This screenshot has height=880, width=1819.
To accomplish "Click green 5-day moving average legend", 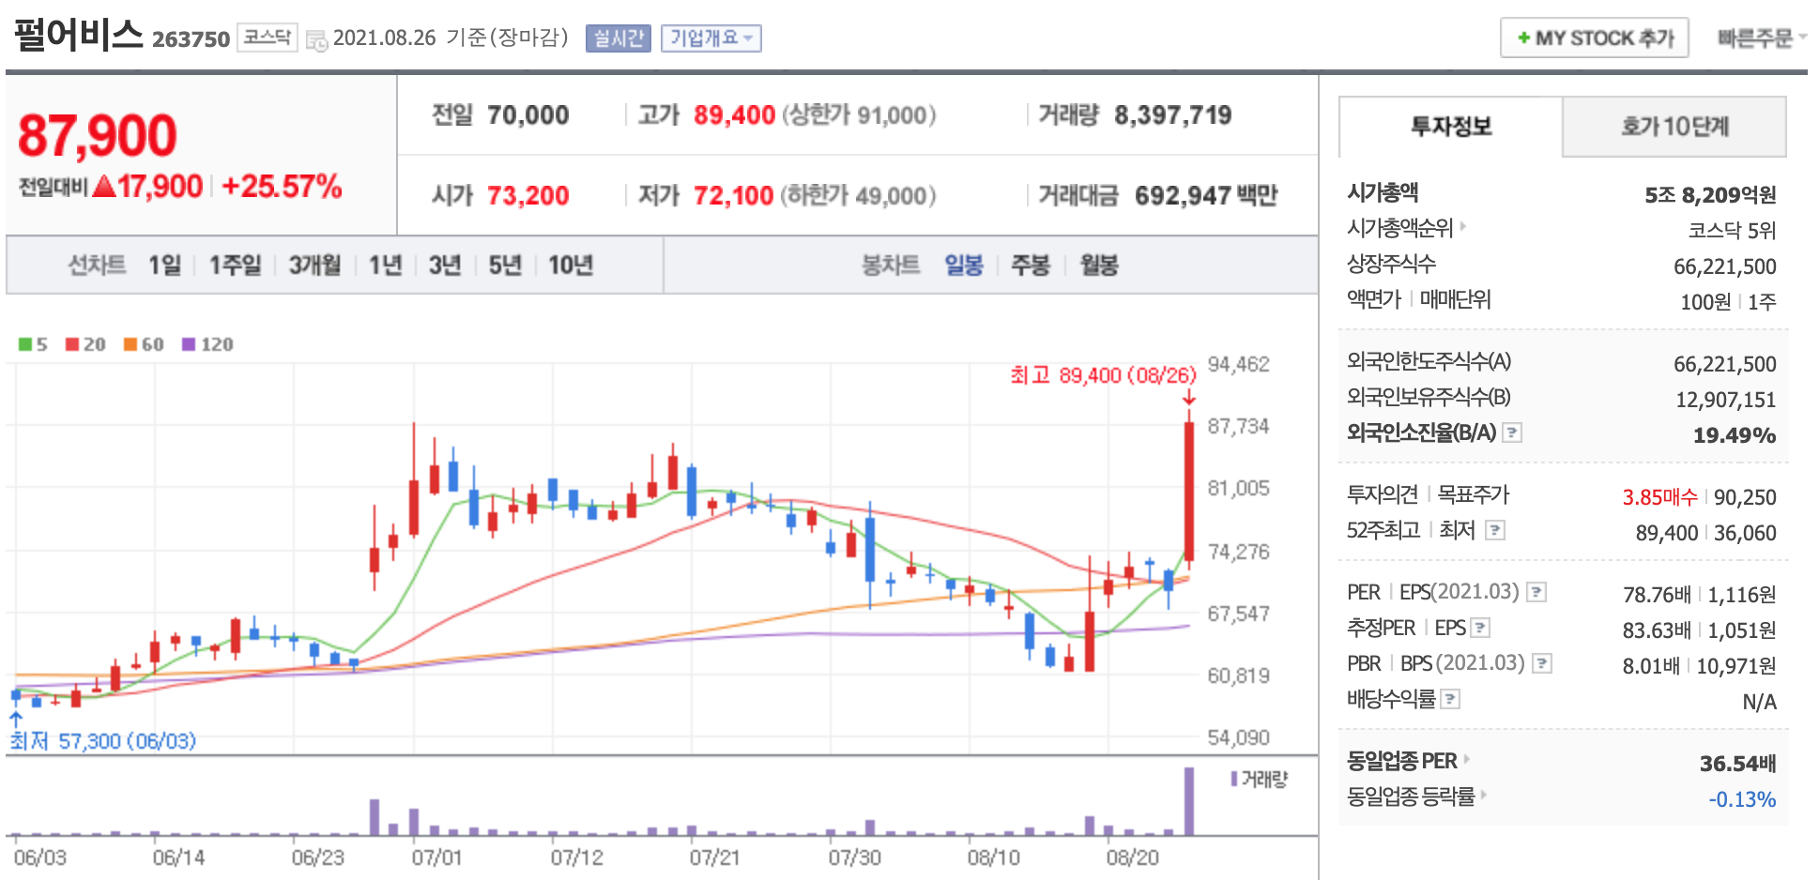I will pyautogui.click(x=33, y=344).
